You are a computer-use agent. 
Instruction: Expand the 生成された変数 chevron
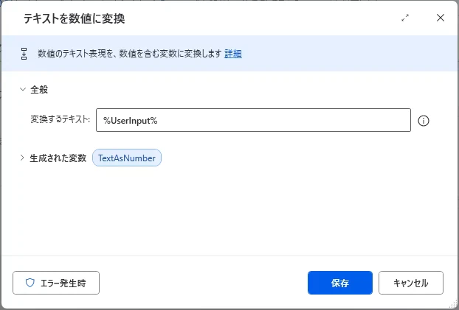click(x=22, y=158)
